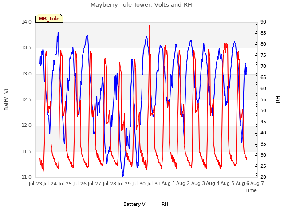Click the Jul 30 date tick label
Image resolution: width=284 pixels, height=213 pixels.
pyautogui.click(x=139, y=184)
